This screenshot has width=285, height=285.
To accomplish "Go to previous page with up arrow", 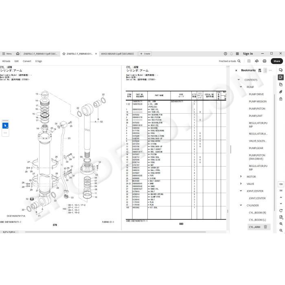I will point(281,197).
